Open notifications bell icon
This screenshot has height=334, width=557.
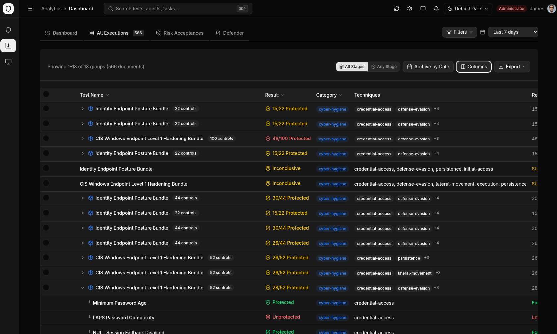(436, 9)
